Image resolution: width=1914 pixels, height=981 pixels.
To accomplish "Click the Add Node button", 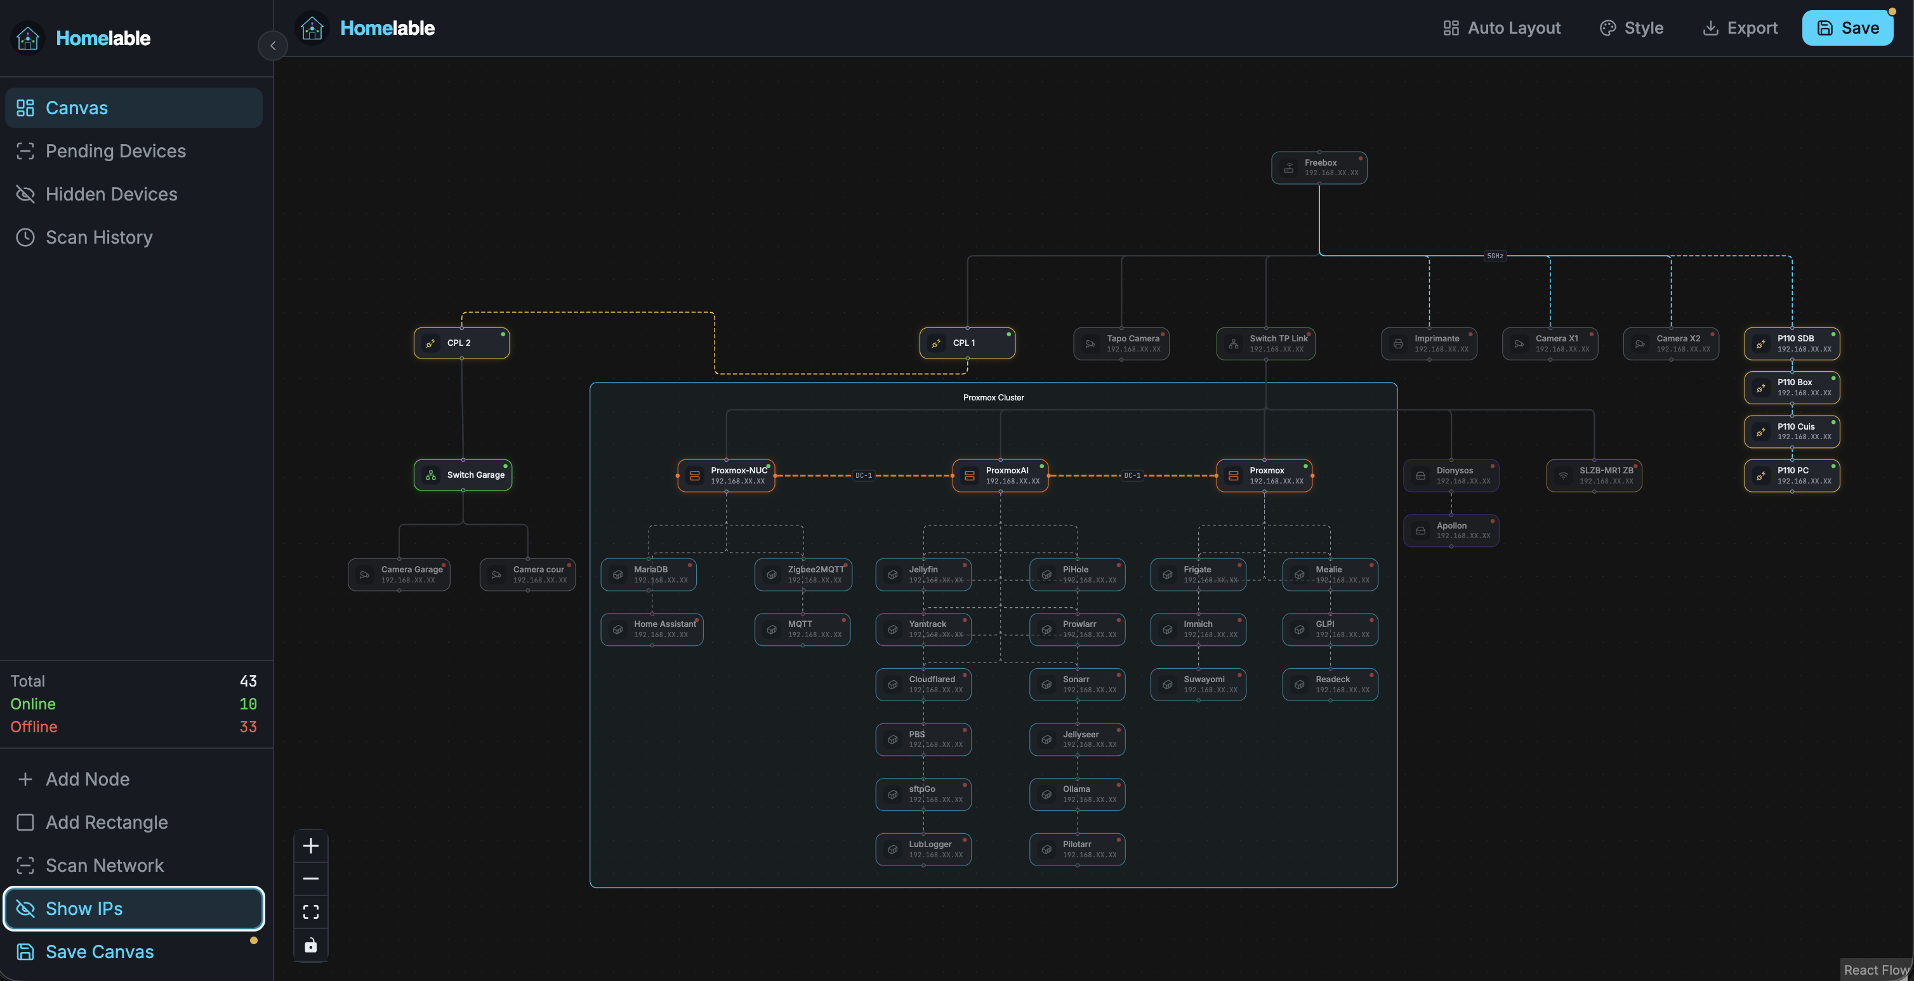I will (134, 779).
